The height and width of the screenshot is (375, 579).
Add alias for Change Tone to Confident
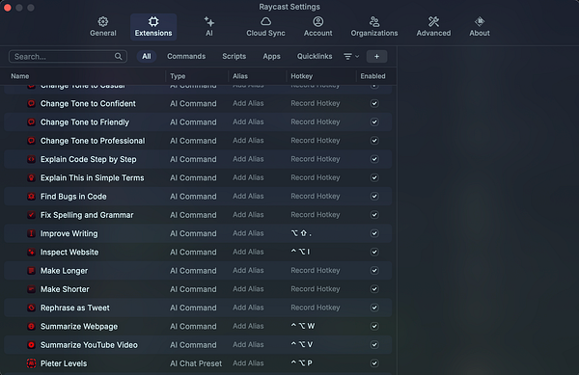248,103
